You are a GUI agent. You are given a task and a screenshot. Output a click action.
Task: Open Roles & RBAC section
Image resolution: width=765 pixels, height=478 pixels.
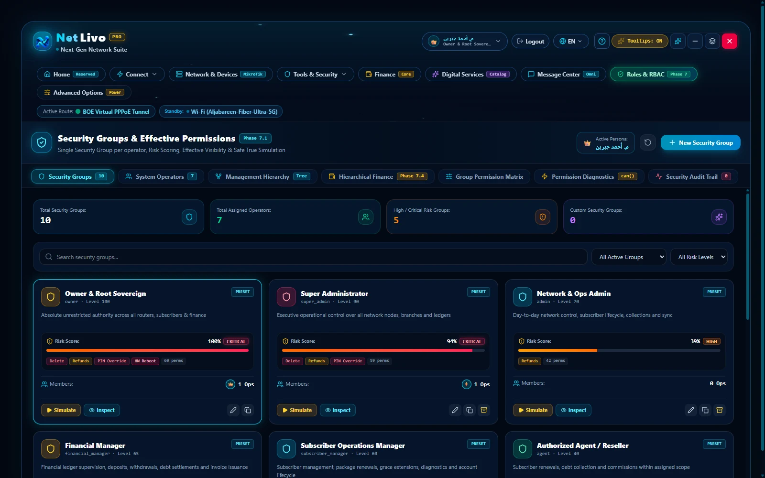(654, 74)
